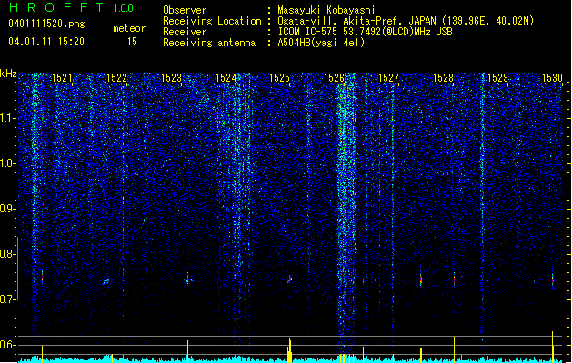Select antenna value A504HB(yagi 4el)
The width and height of the screenshot is (572, 363).
[321, 43]
